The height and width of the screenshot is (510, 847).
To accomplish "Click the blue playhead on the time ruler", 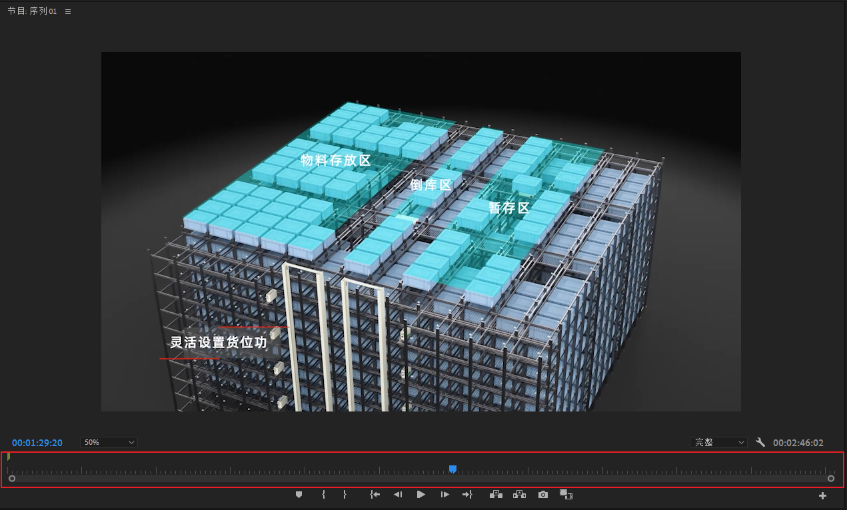I will [452, 469].
